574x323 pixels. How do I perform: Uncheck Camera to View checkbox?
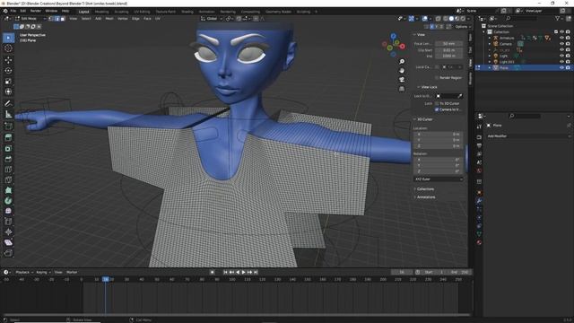click(437, 109)
